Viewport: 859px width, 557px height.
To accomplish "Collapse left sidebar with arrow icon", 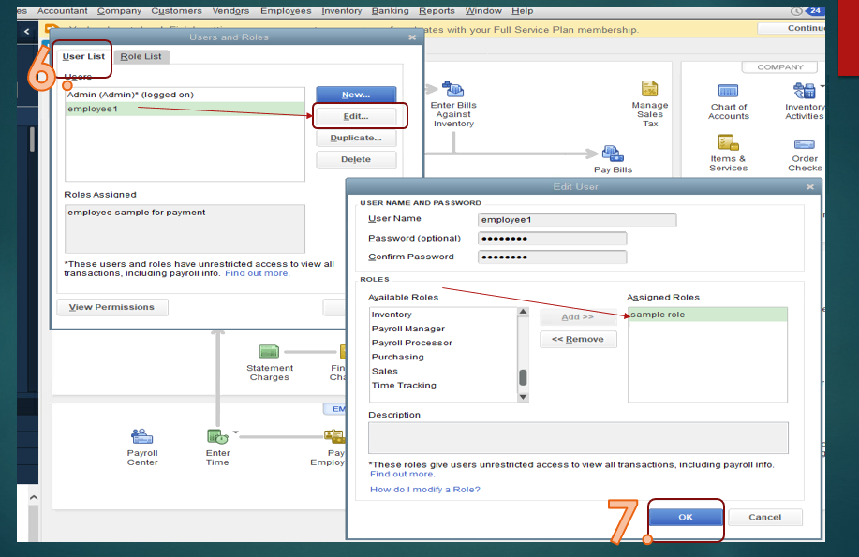I will [x=27, y=32].
